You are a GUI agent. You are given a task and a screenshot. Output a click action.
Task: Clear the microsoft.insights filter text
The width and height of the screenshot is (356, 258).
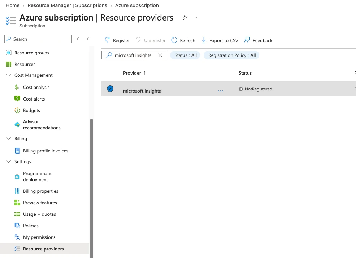(160, 55)
